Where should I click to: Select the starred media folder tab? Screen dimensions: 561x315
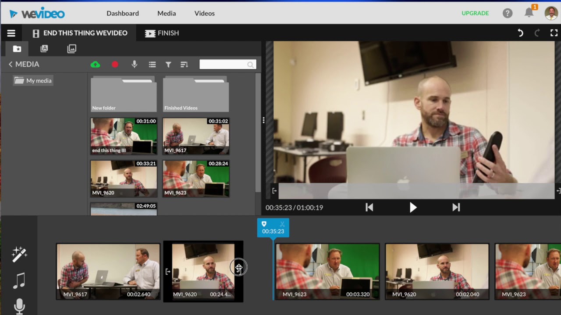tap(17, 49)
